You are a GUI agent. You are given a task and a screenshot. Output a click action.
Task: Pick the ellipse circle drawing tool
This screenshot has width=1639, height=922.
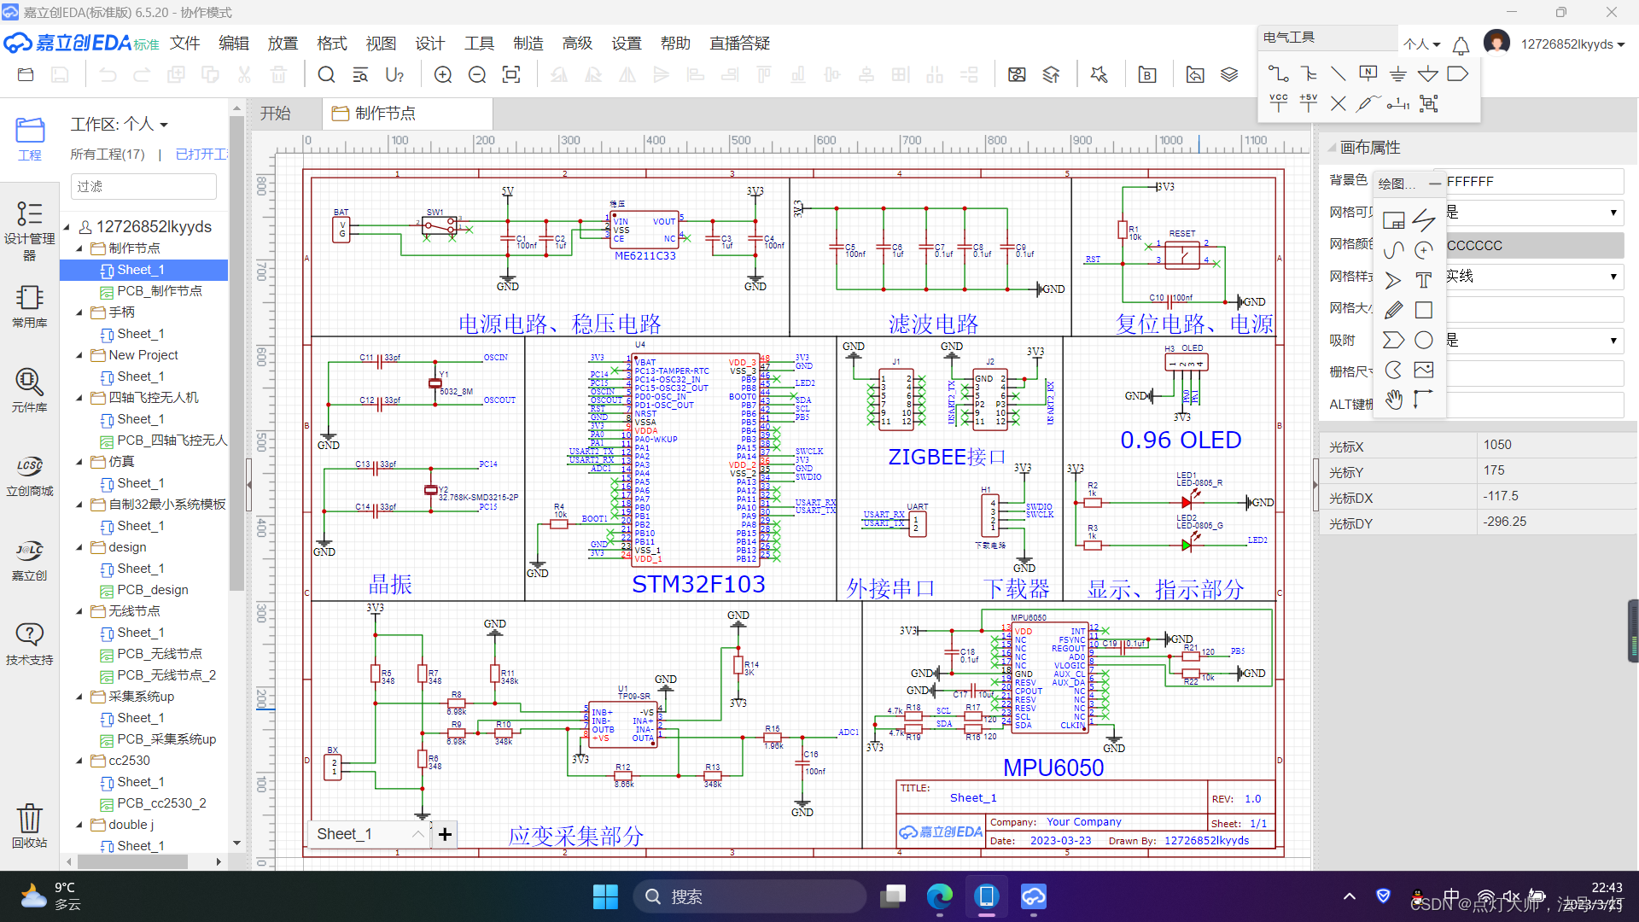[x=1423, y=340]
